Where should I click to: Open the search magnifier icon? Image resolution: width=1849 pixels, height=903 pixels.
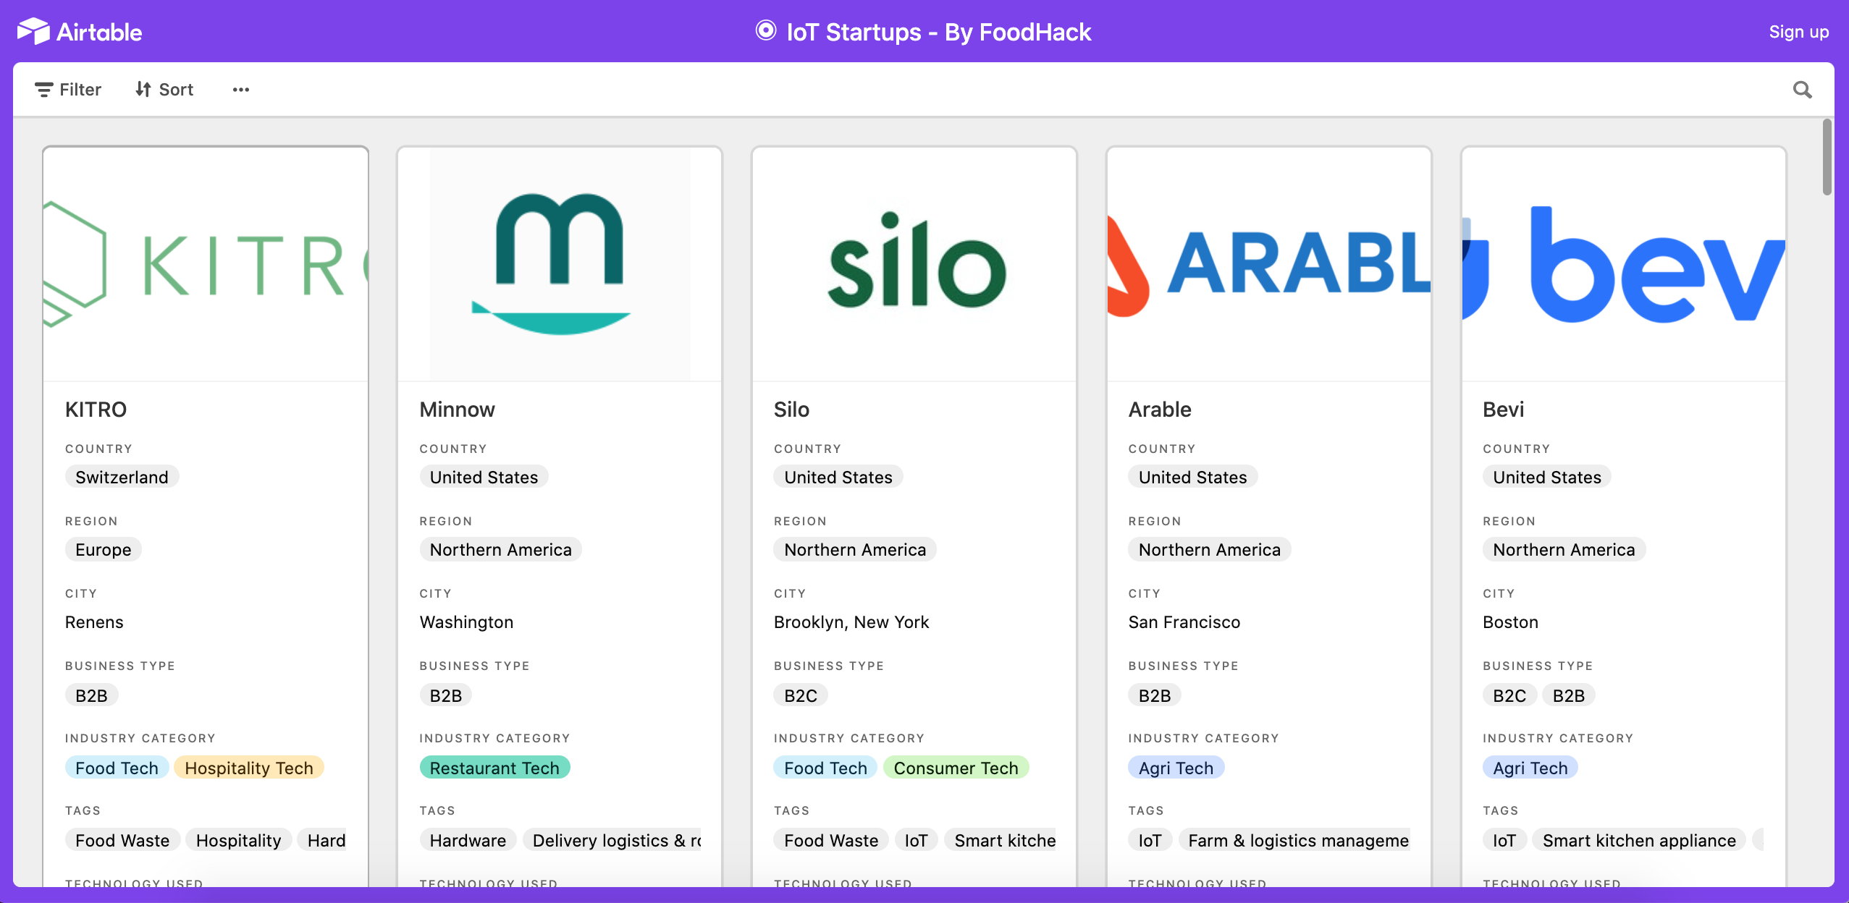pyautogui.click(x=1802, y=90)
